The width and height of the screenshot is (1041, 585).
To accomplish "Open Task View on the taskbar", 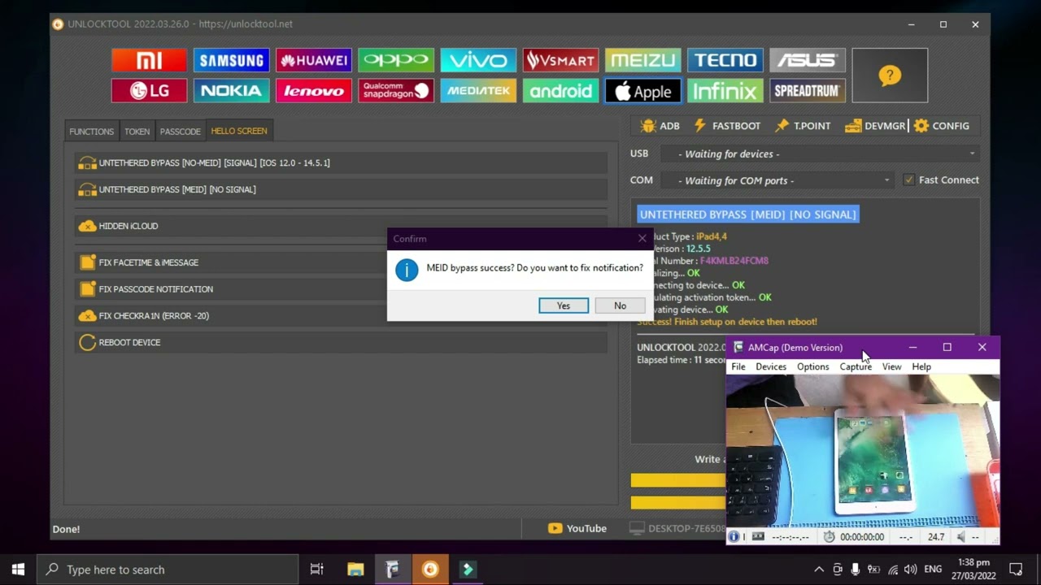I will (317, 570).
